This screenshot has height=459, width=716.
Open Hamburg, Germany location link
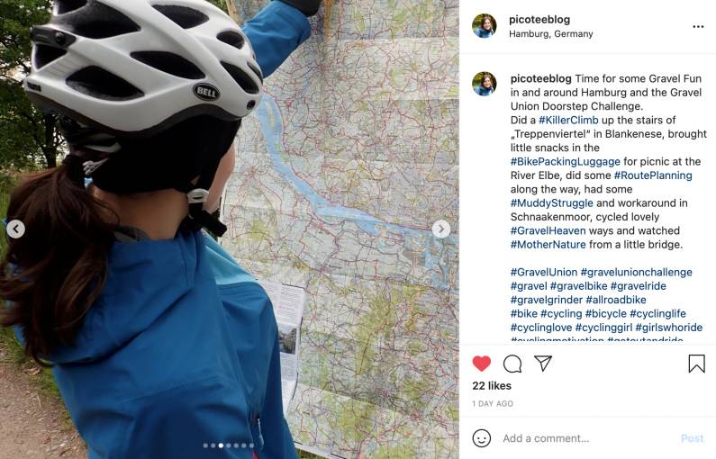pyautogui.click(x=550, y=34)
